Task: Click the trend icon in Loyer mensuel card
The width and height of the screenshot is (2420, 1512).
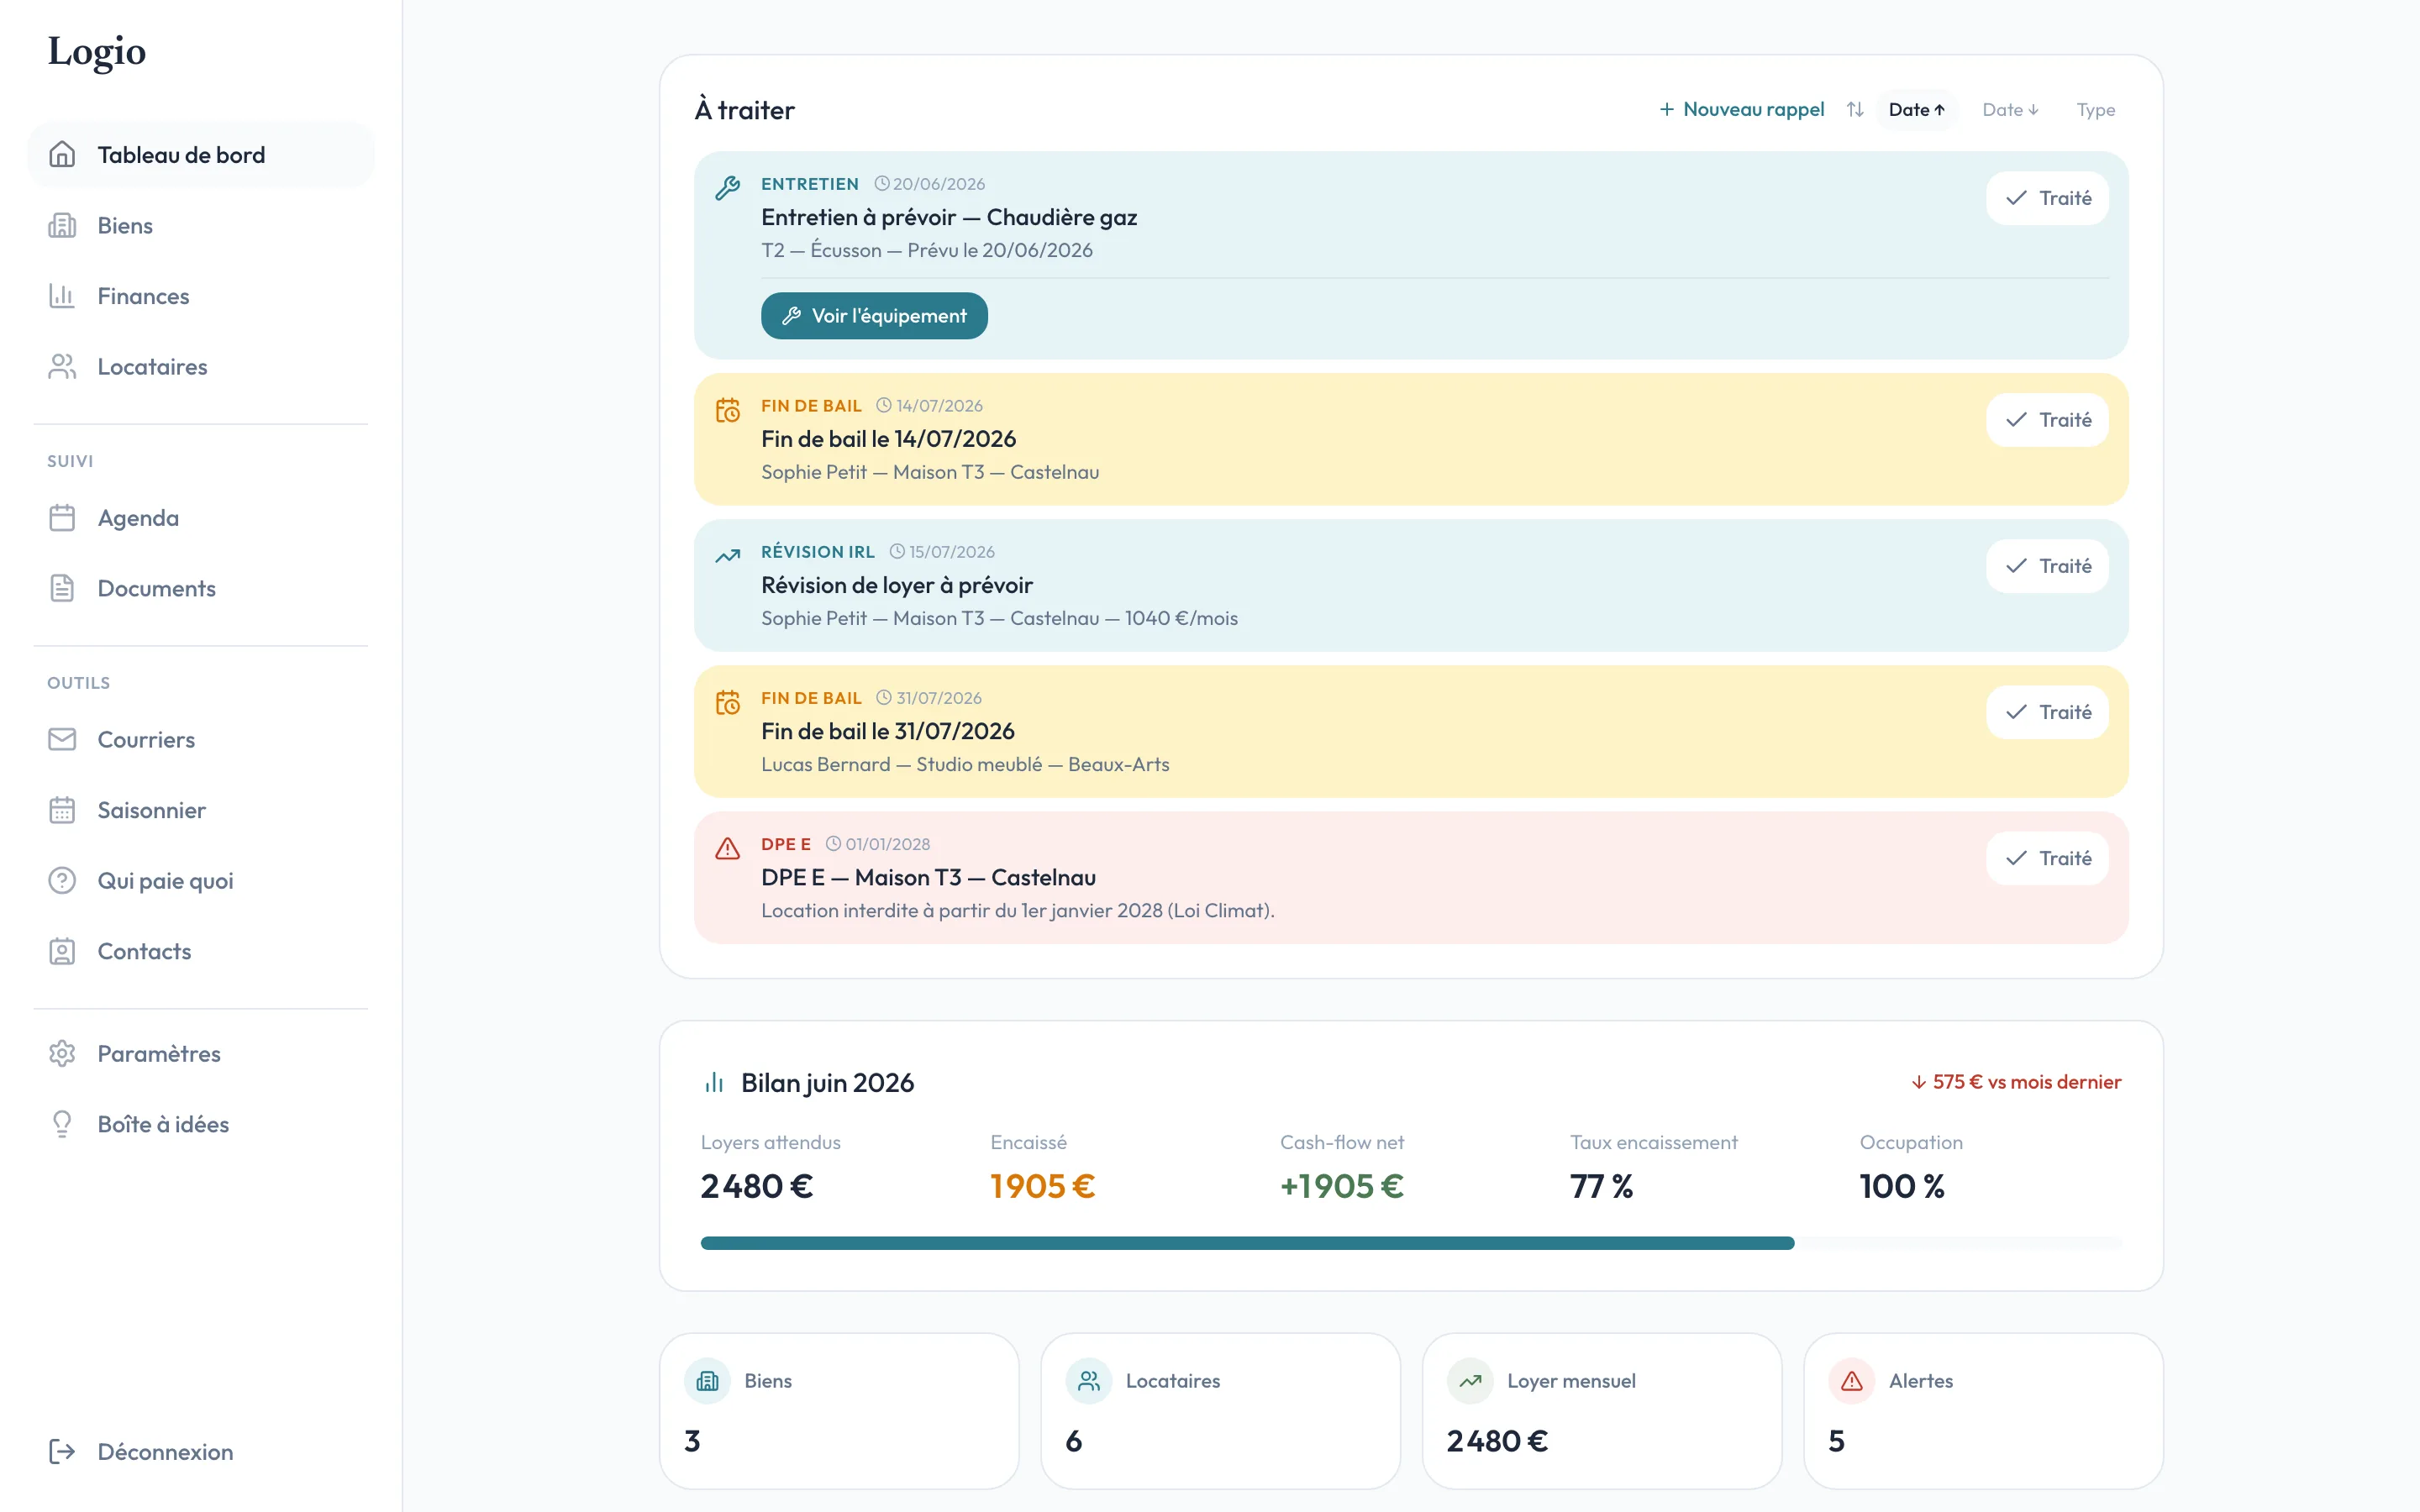Action: point(1470,1381)
